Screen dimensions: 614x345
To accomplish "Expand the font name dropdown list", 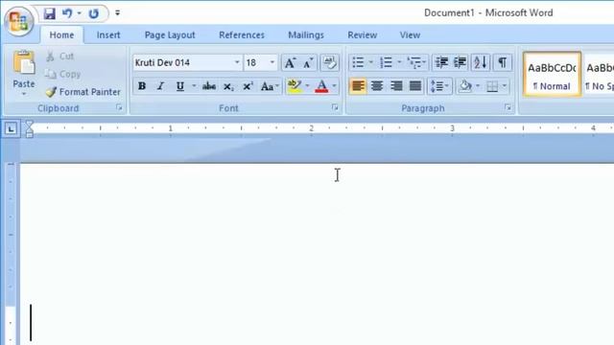I will [x=237, y=62].
